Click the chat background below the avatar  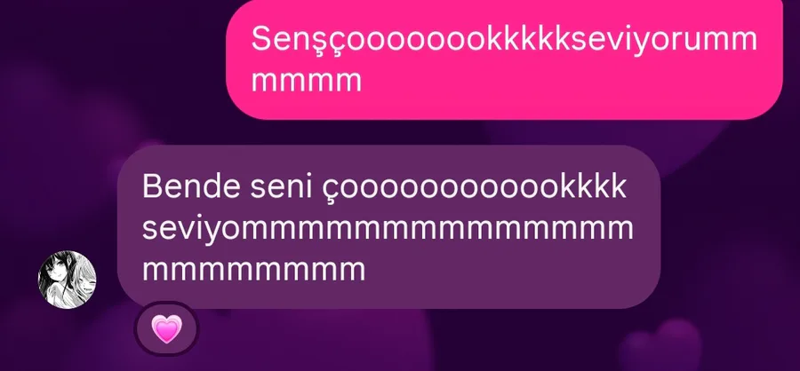[68, 339]
